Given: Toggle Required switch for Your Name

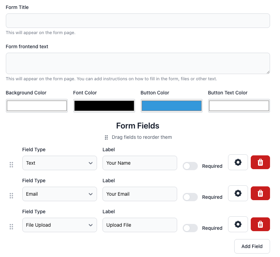Looking at the screenshot, I should point(190,166).
